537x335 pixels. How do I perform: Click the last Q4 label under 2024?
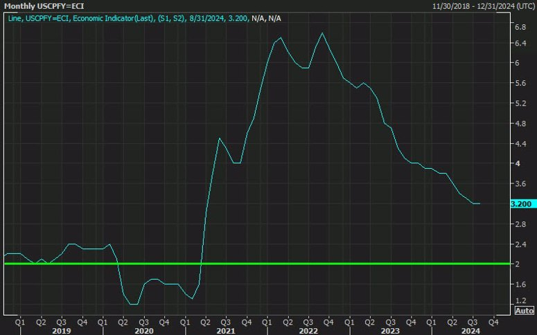click(x=493, y=322)
